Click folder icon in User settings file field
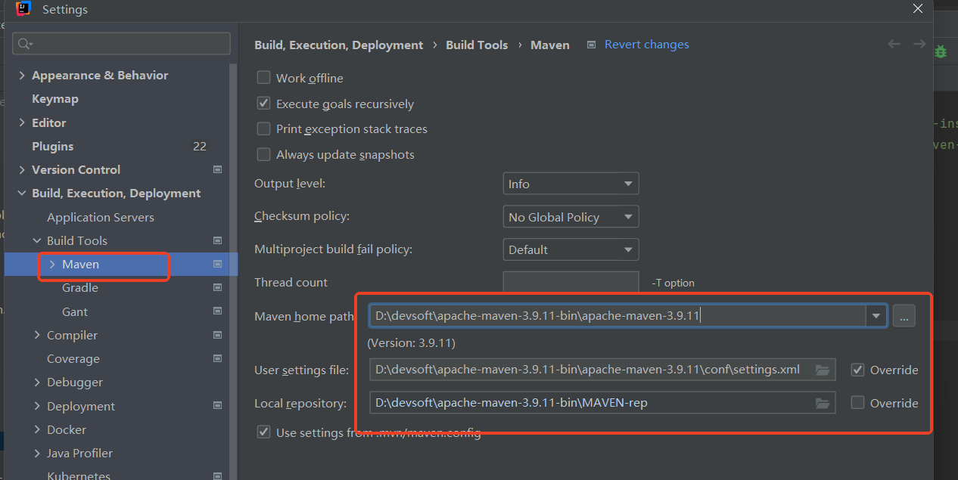958x480 pixels. (823, 370)
